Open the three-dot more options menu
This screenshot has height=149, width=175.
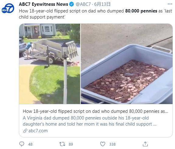click(x=170, y=4)
